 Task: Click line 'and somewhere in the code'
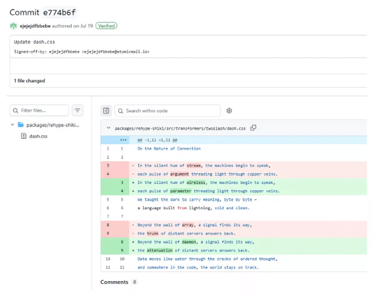(198, 267)
